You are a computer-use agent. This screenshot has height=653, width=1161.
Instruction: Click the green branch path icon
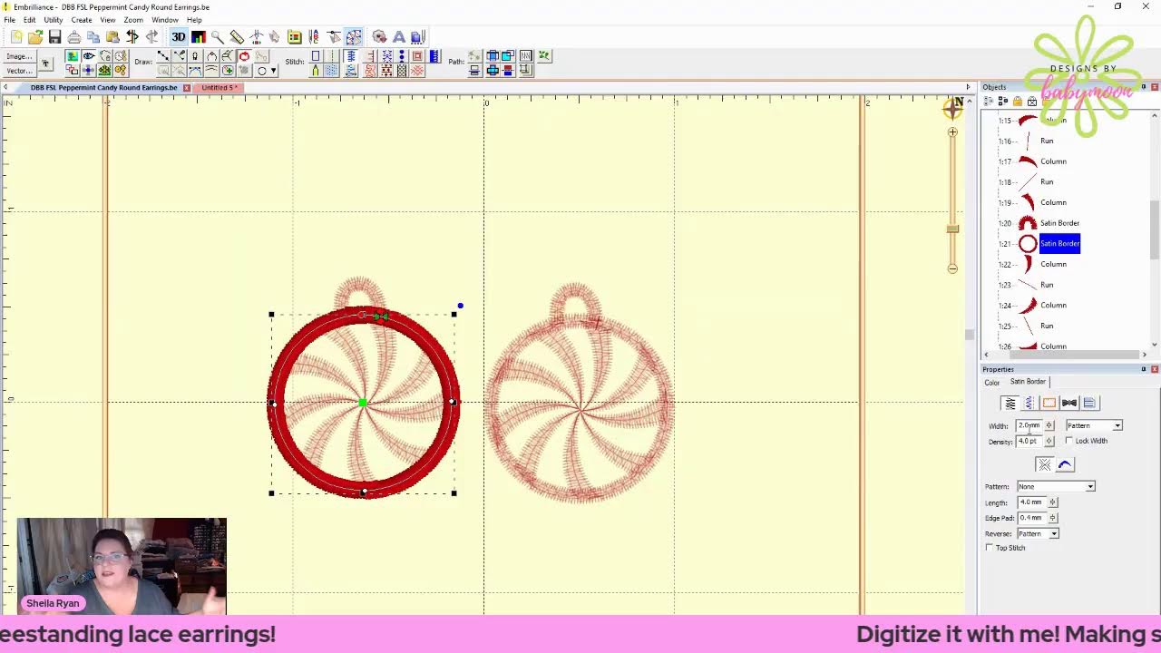coord(544,56)
